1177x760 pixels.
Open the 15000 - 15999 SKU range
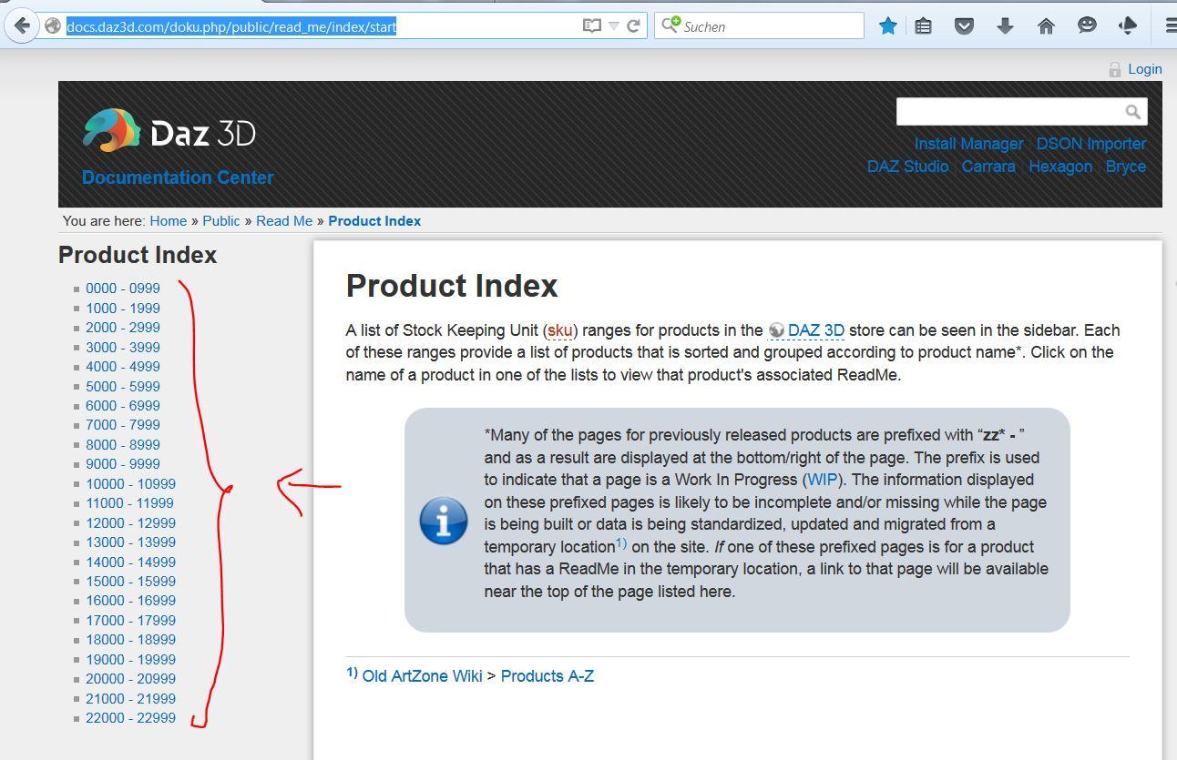pyautogui.click(x=131, y=582)
